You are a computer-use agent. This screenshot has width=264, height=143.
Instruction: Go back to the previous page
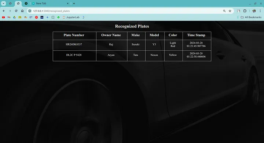pos(4,11)
